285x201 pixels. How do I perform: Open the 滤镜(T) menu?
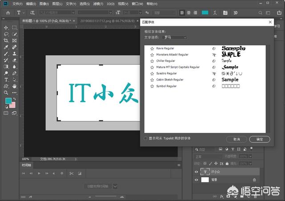[x=98, y=4]
